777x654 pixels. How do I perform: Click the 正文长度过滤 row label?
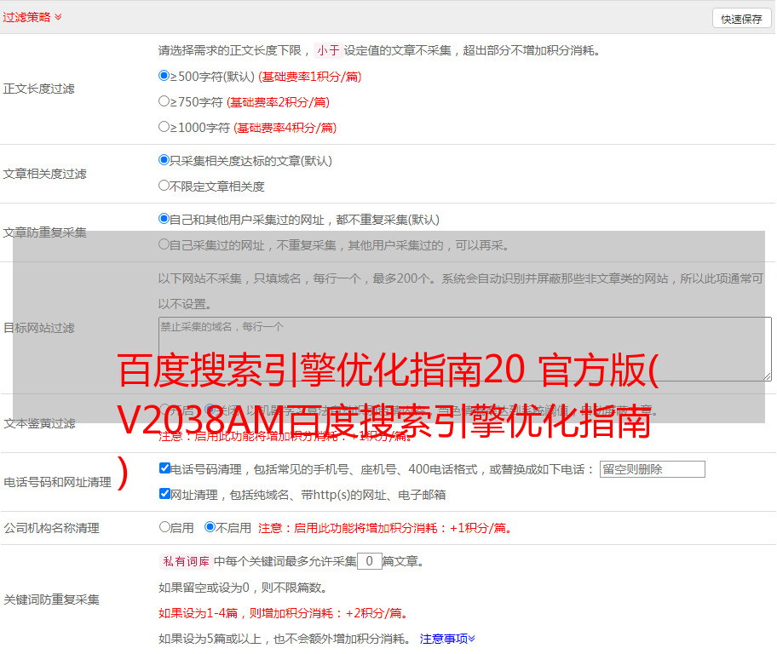pos(38,89)
